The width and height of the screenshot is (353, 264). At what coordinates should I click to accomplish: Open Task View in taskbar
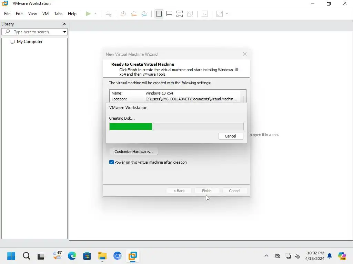41,256
